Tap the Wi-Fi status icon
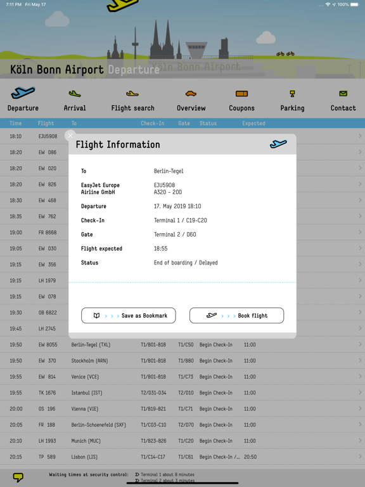Screen dimensions: 365x487 [x=328, y=4]
